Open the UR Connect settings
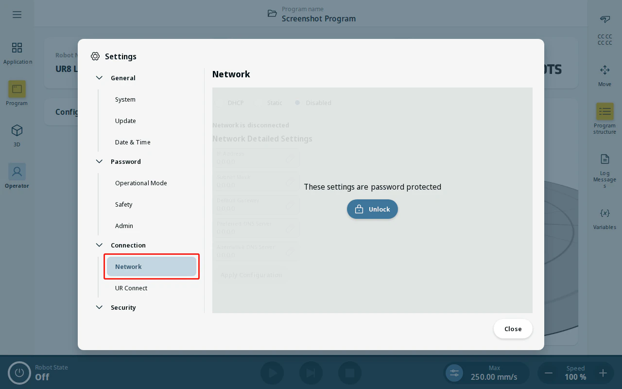The width and height of the screenshot is (622, 389). (152, 288)
